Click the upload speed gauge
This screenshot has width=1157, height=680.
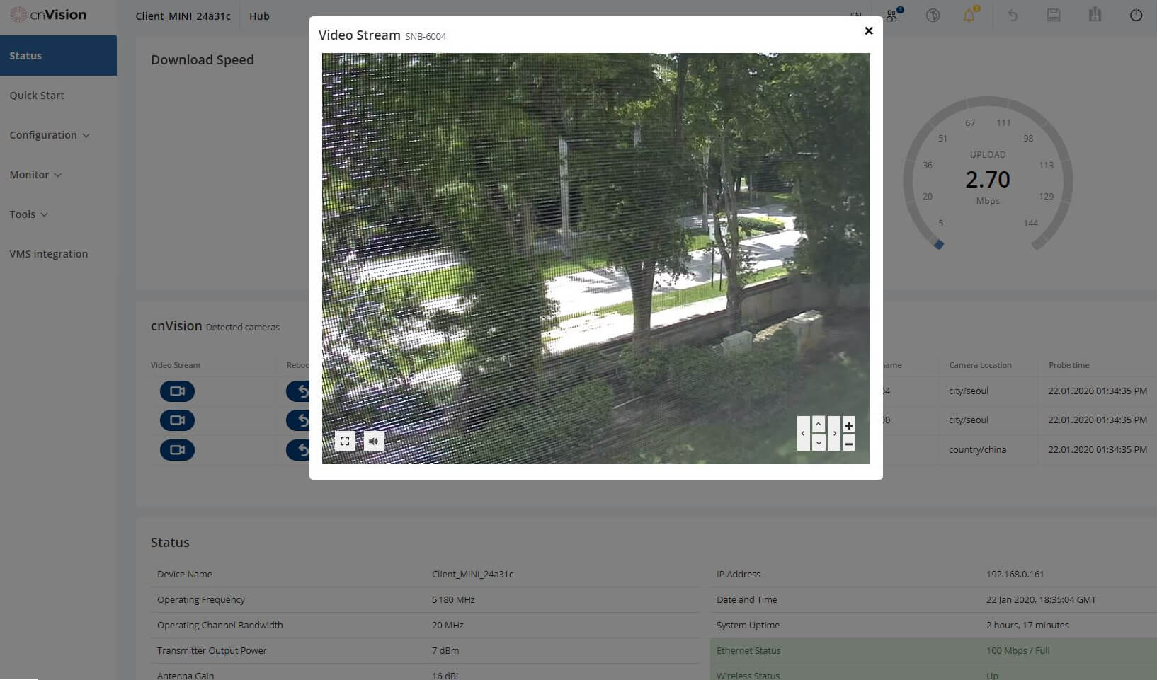click(x=988, y=178)
